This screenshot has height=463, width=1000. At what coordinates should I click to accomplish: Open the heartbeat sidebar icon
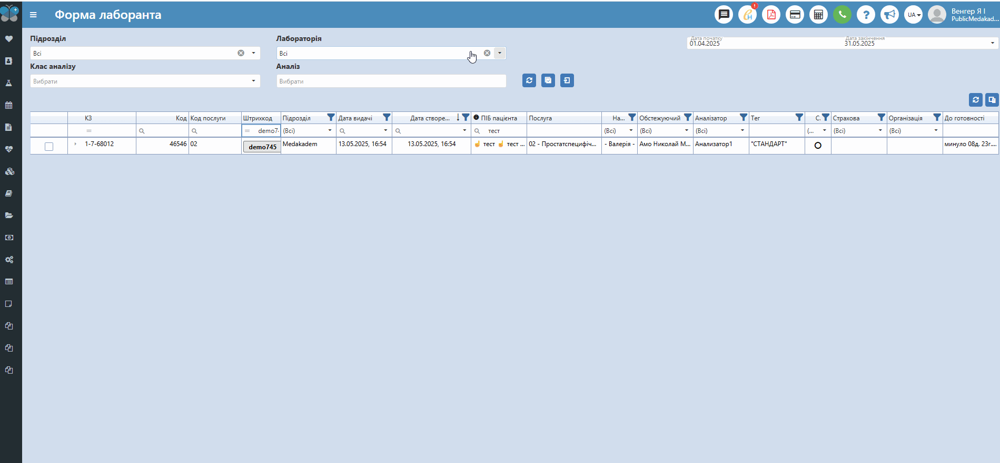click(9, 149)
